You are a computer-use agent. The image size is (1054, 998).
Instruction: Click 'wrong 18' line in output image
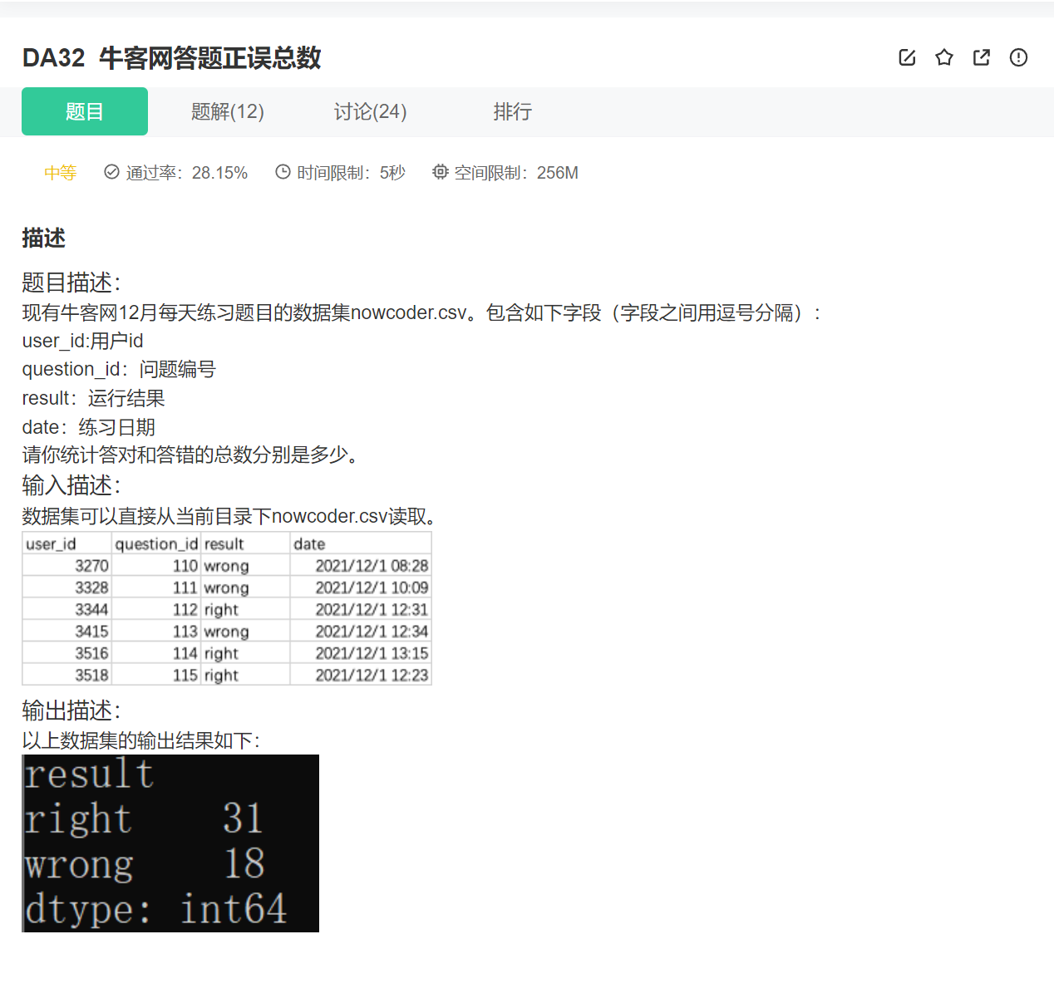click(144, 864)
